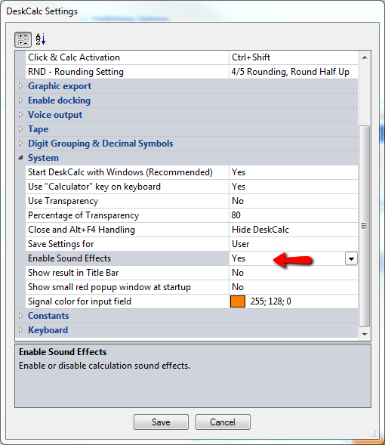Image resolution: width=385 pixels, height=445 pixels.
Task: Click the Save button
Action: coord(161,422)
